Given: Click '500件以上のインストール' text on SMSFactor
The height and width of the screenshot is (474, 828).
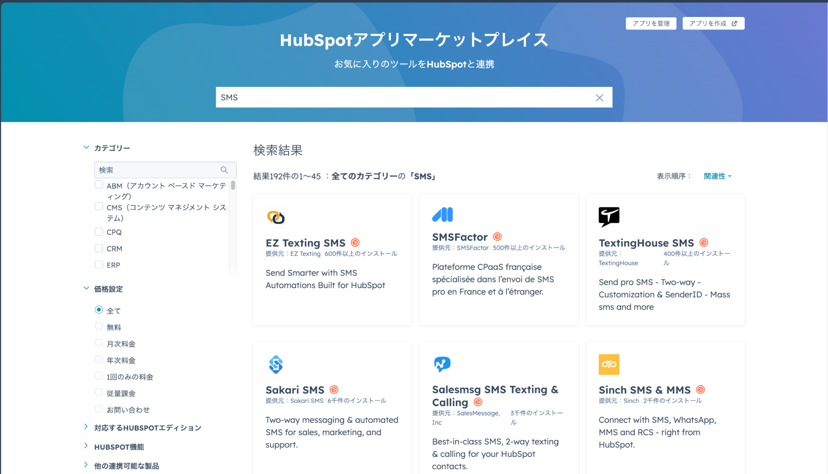Looking at the screenshot, I should click(x=529, y=248).
